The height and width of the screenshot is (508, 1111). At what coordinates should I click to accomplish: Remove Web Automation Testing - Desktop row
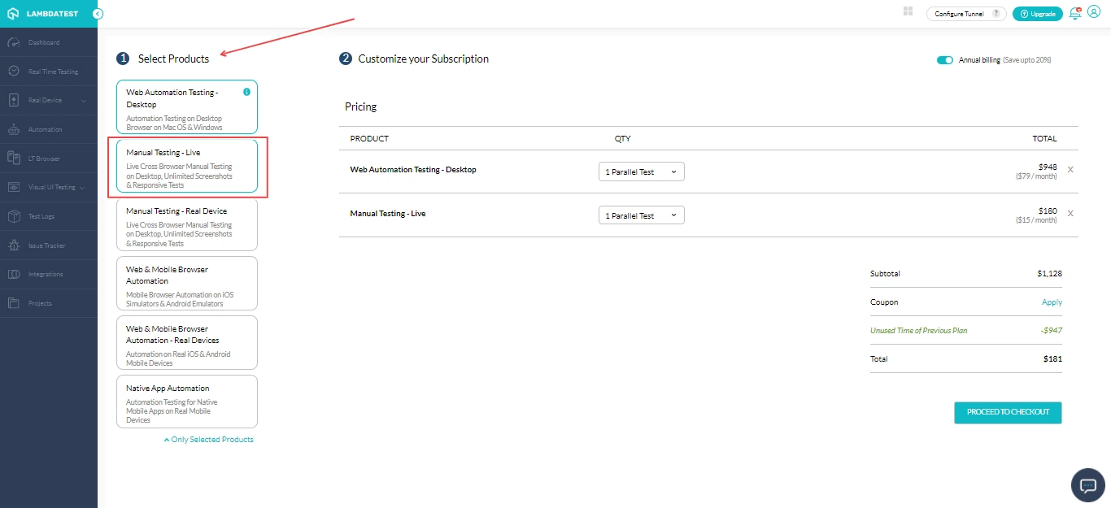[1070, 170]
